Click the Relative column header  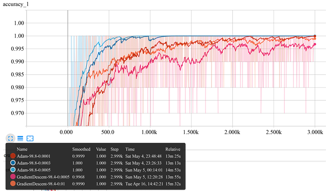click(173, 149)
